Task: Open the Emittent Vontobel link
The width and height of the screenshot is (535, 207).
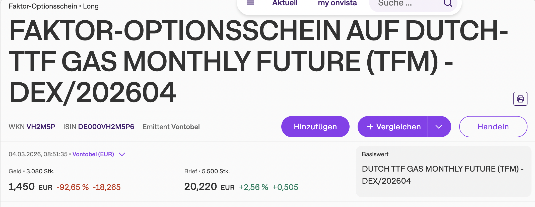Action: pos(185,127)
